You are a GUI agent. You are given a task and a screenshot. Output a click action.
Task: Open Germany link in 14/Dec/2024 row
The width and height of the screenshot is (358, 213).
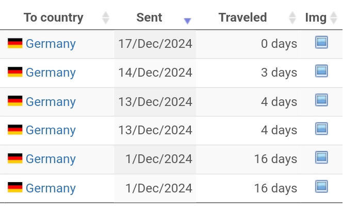[51, 73]
